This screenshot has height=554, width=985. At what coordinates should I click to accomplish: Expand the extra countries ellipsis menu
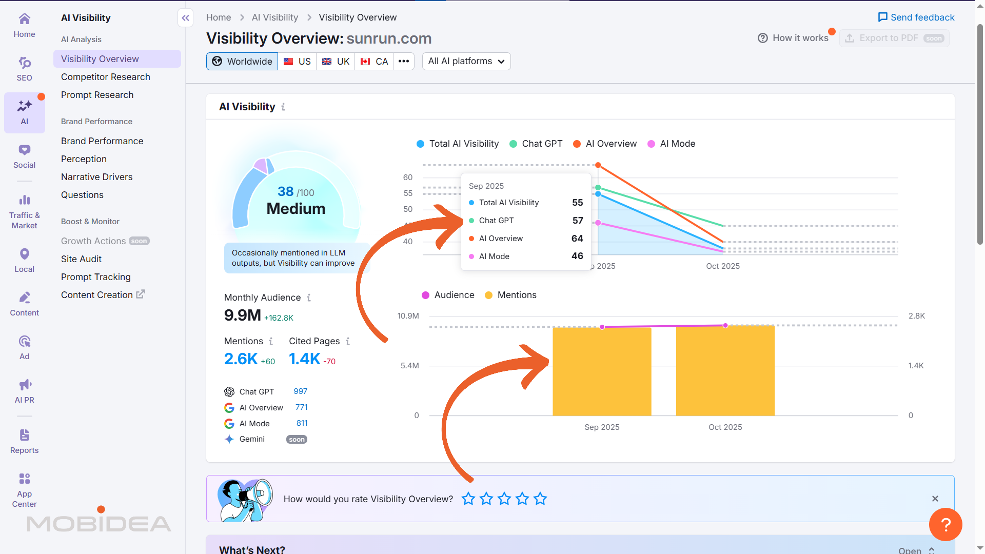click(x=404, y=61)
